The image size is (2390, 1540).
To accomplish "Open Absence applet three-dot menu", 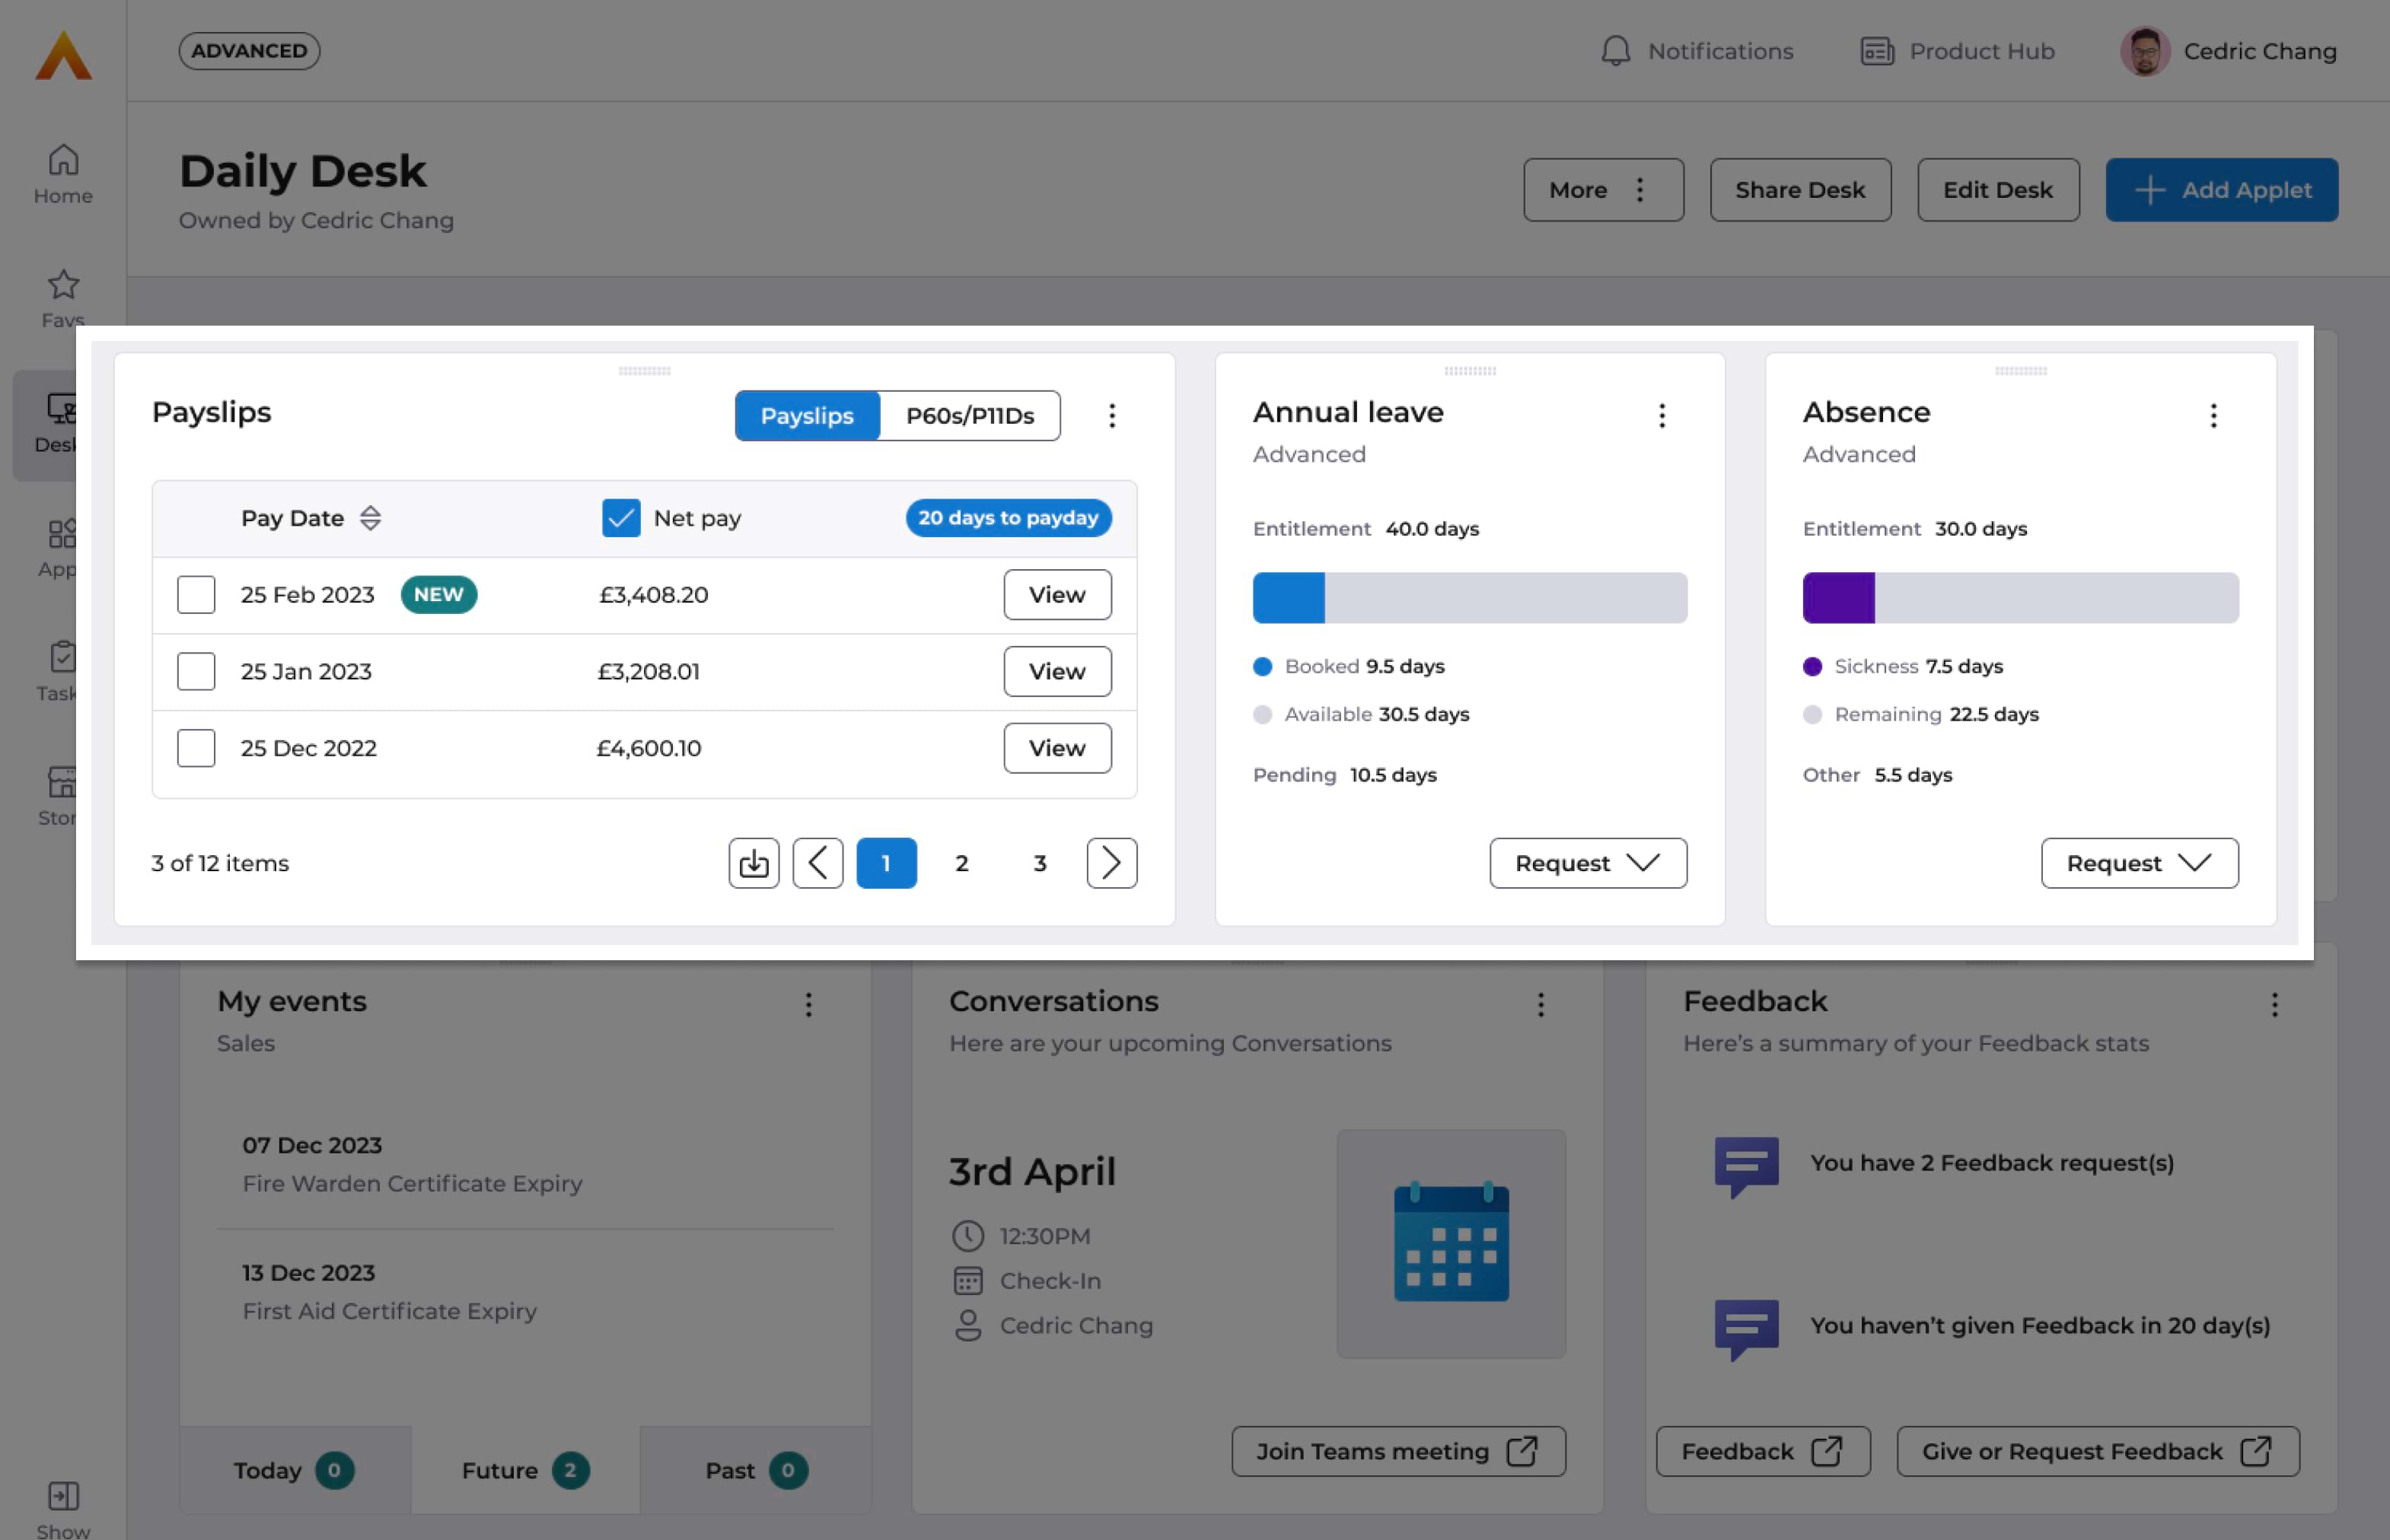I will 2213,416.
